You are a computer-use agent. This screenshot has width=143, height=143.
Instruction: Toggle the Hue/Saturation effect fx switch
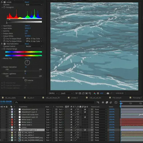pyautogui.click(x=2, y=44)
